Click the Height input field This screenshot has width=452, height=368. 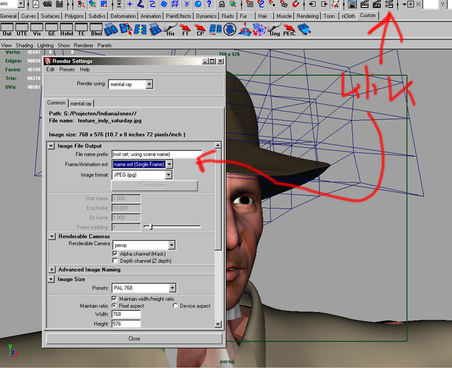pyautogui.click(x=126, y=323)
